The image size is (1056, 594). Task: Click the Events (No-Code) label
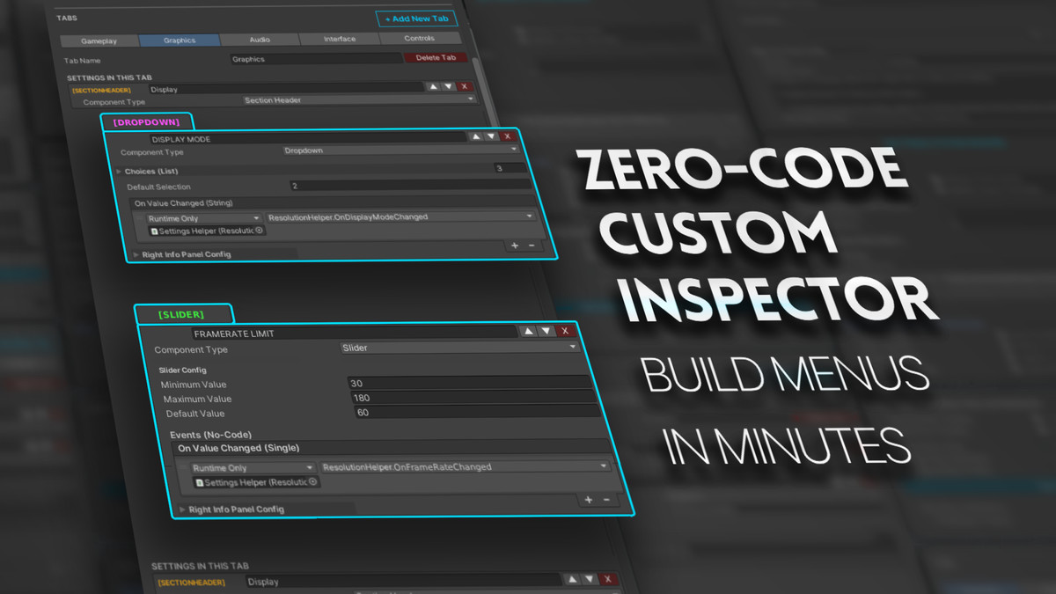point(210,435)
